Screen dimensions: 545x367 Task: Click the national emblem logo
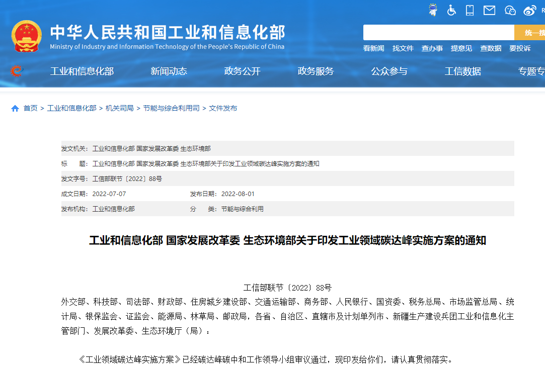pyautogui.click(x=27, y=36)
